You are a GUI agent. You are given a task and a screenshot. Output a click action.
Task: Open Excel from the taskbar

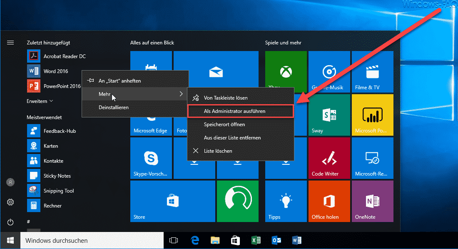256,241
